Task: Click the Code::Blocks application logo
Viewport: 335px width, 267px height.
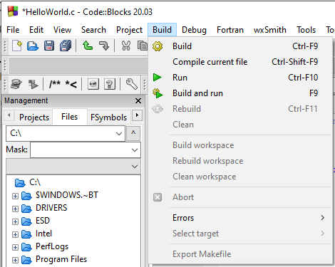Action: coord(13,11)
